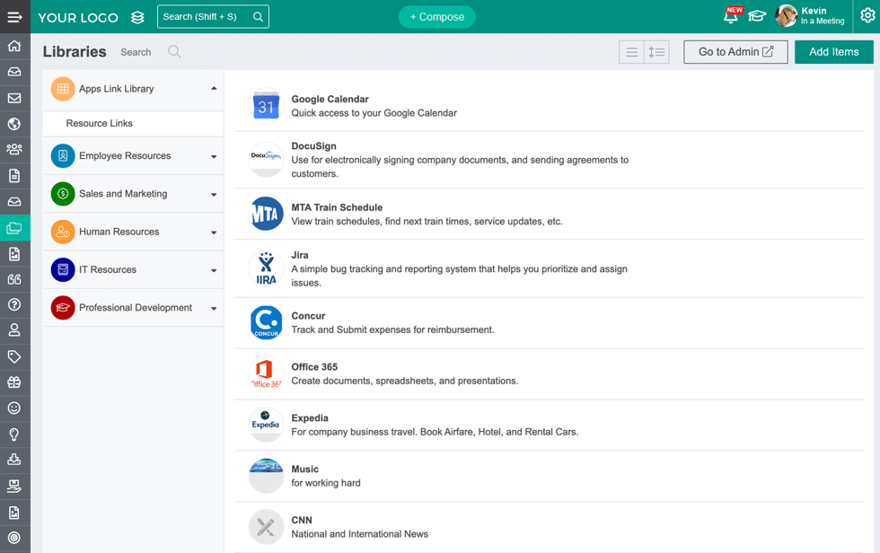Select the Apps Link Library category label
Image resolution: width=880 pixels, height=553 pixels.
click(x=116, y=89)
